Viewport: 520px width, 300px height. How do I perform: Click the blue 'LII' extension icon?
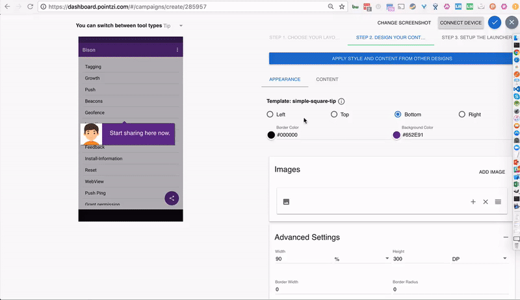coord(458,6)
